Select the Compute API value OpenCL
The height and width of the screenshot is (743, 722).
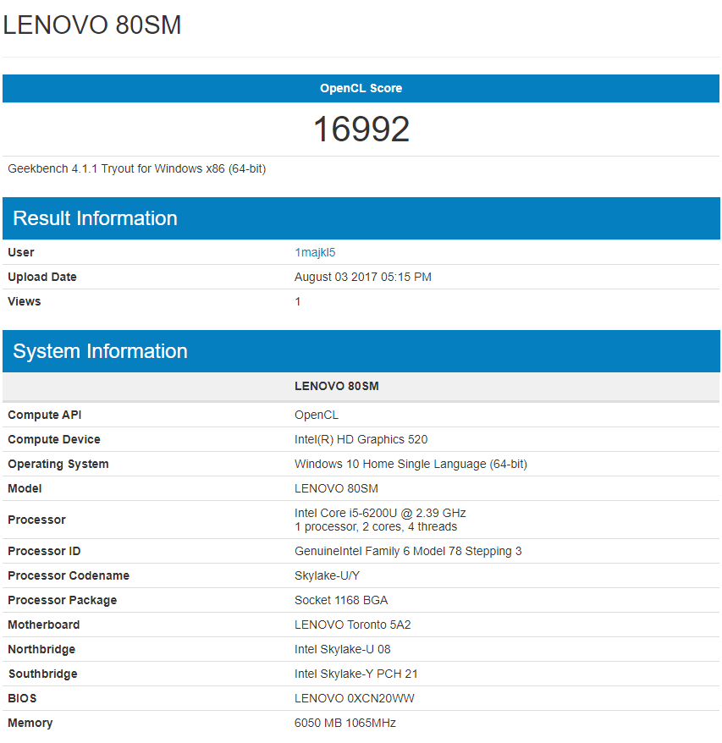point(316,415)
